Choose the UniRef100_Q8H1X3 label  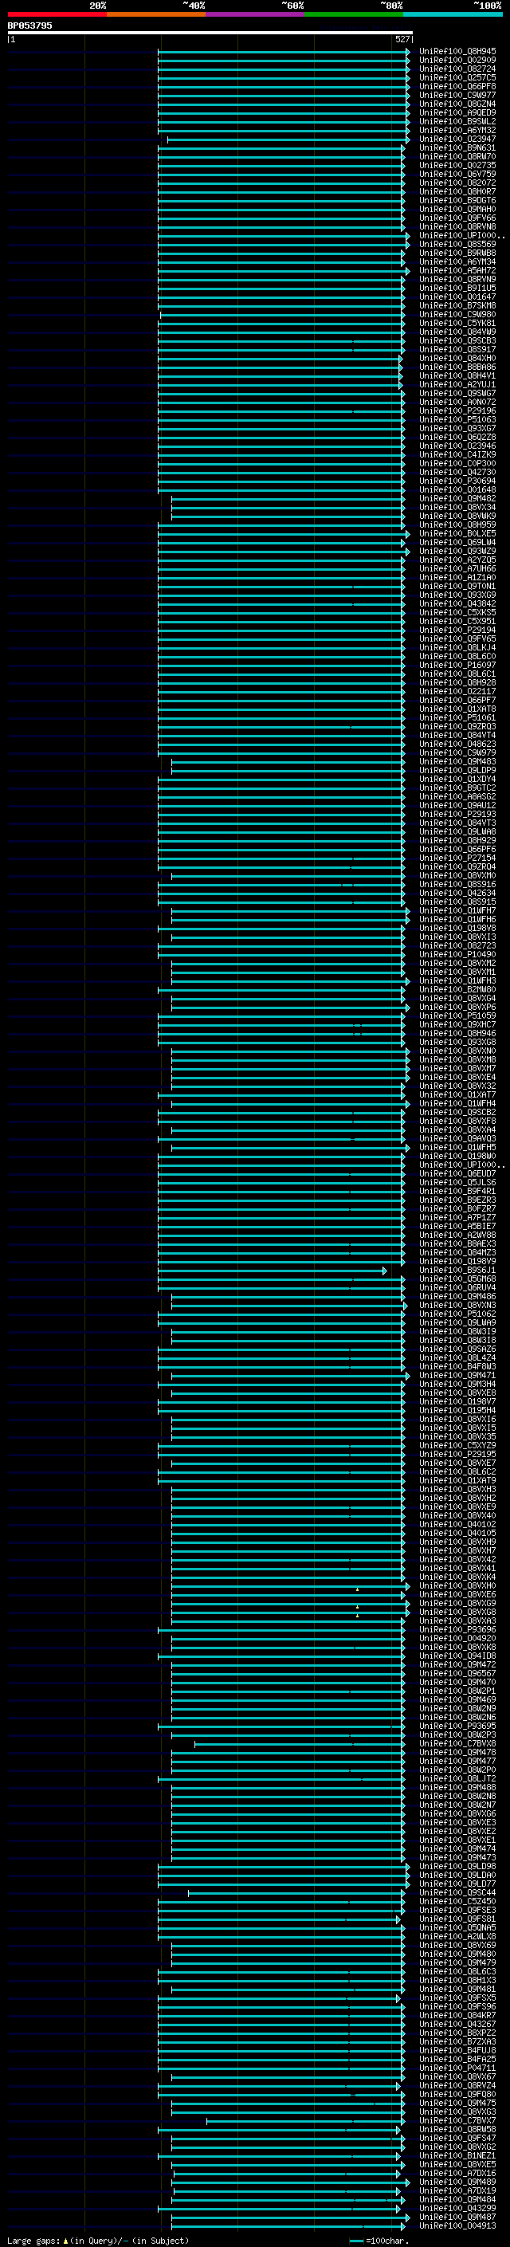tap(457, 1980)
